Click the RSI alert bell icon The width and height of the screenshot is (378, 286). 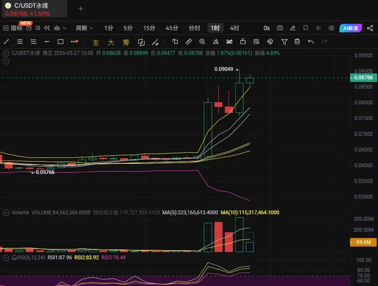click(14, 258)
